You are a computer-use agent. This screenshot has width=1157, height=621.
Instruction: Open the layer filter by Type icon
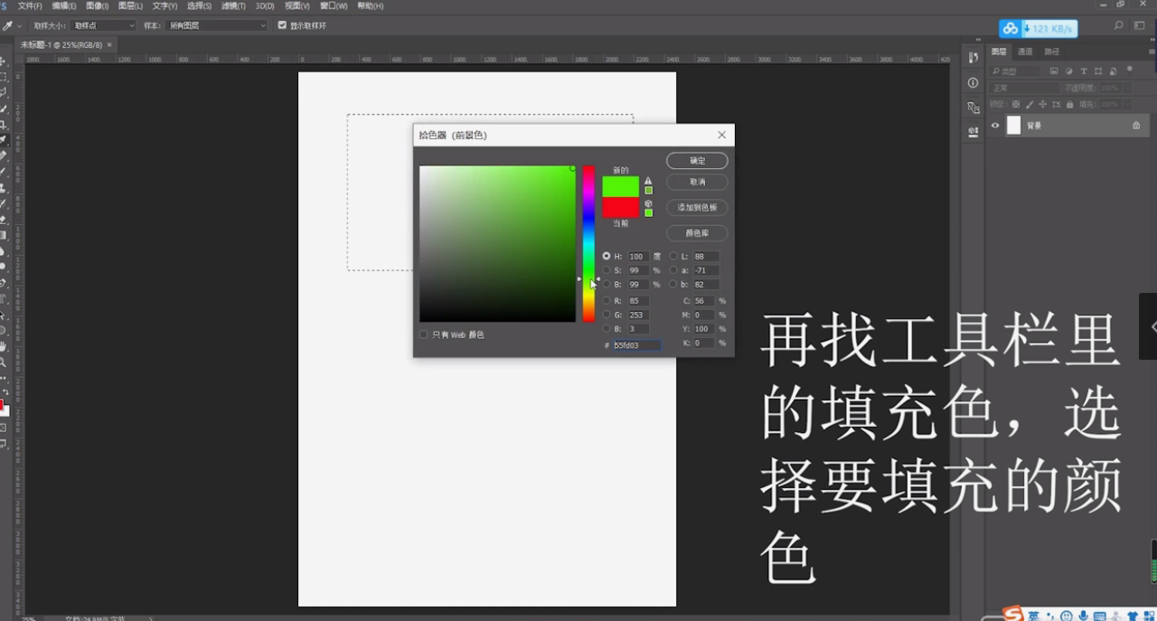click(x=1084, y=71)
